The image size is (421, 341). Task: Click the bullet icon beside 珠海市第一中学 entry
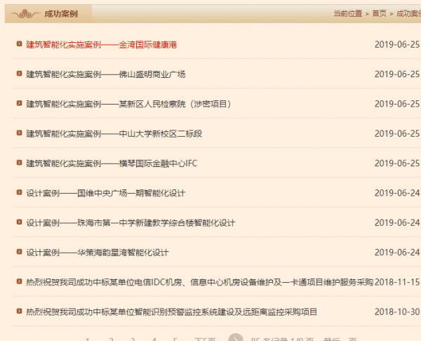point(20,222)
